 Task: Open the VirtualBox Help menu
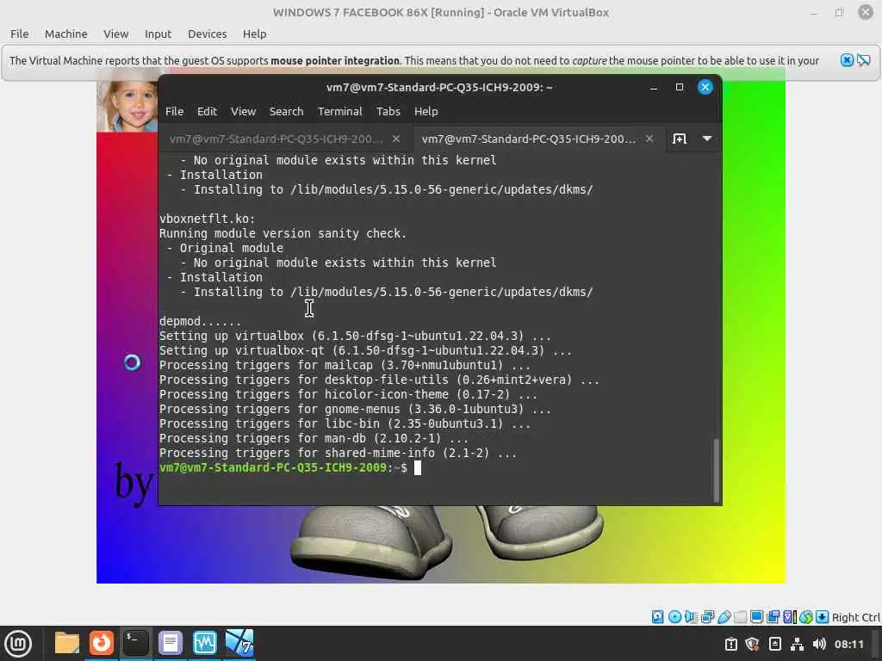click(254, 34)
